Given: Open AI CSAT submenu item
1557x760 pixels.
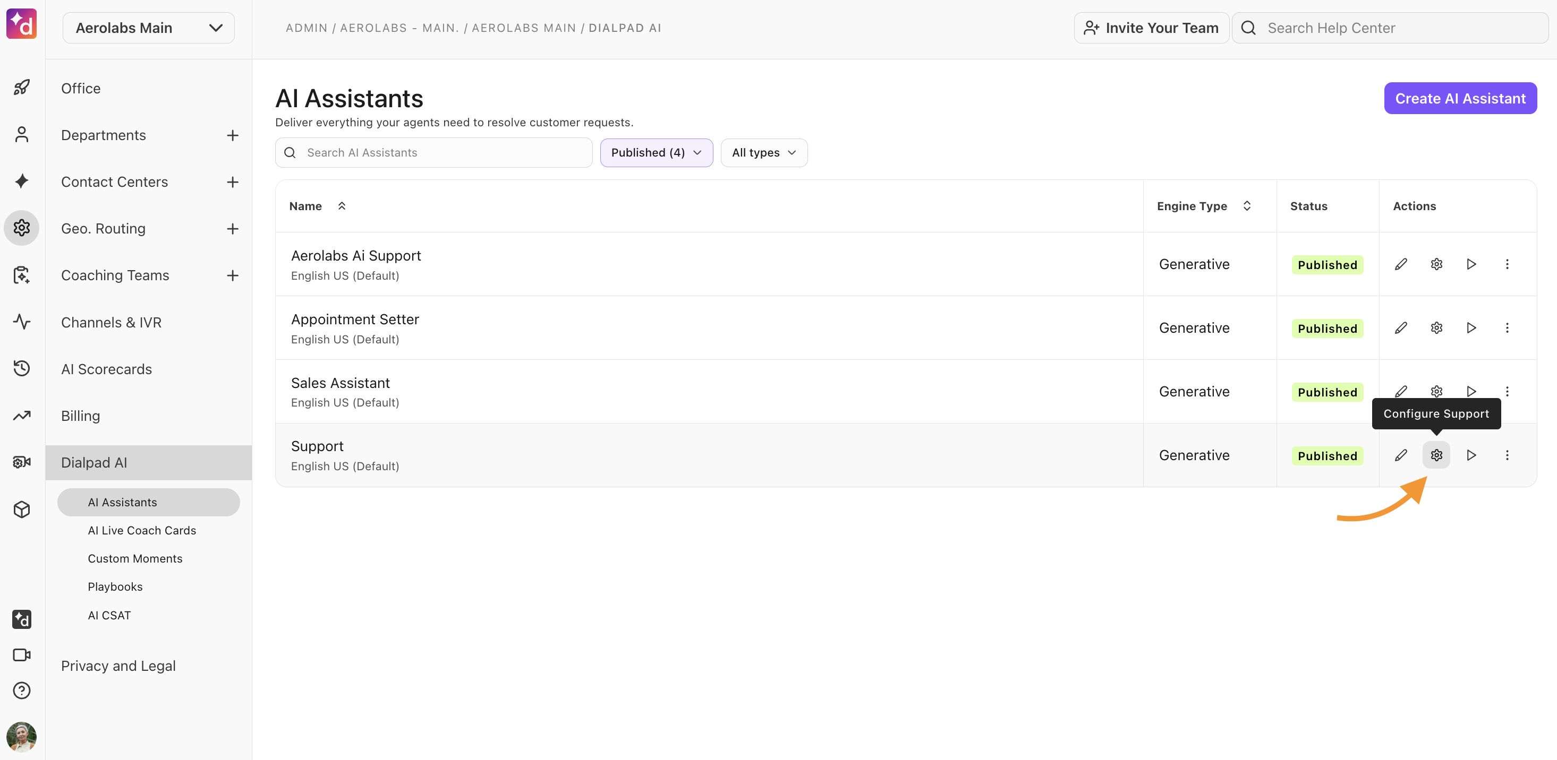Looking at the screenshot, I should (x=109, y=615).
